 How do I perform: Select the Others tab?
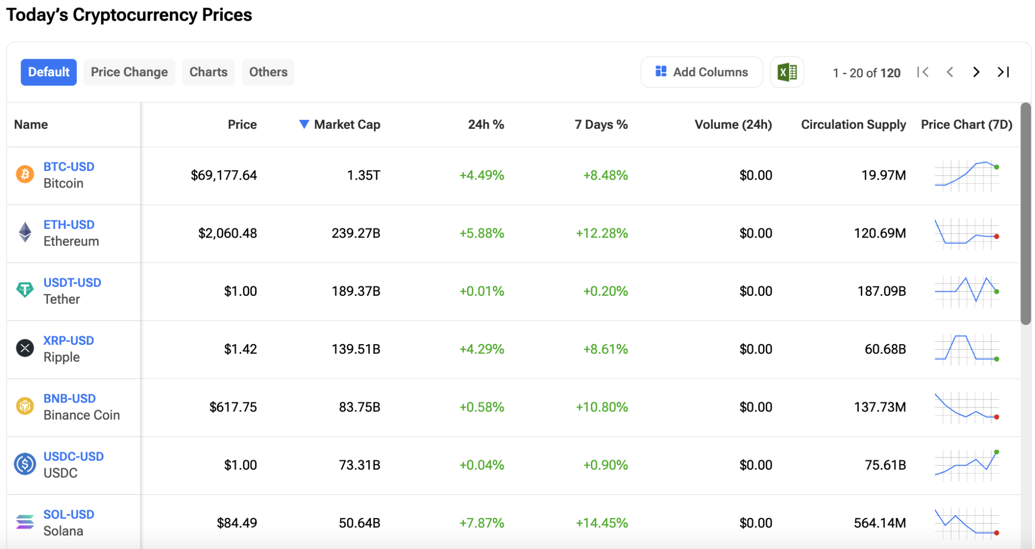[x=268, y=72]
